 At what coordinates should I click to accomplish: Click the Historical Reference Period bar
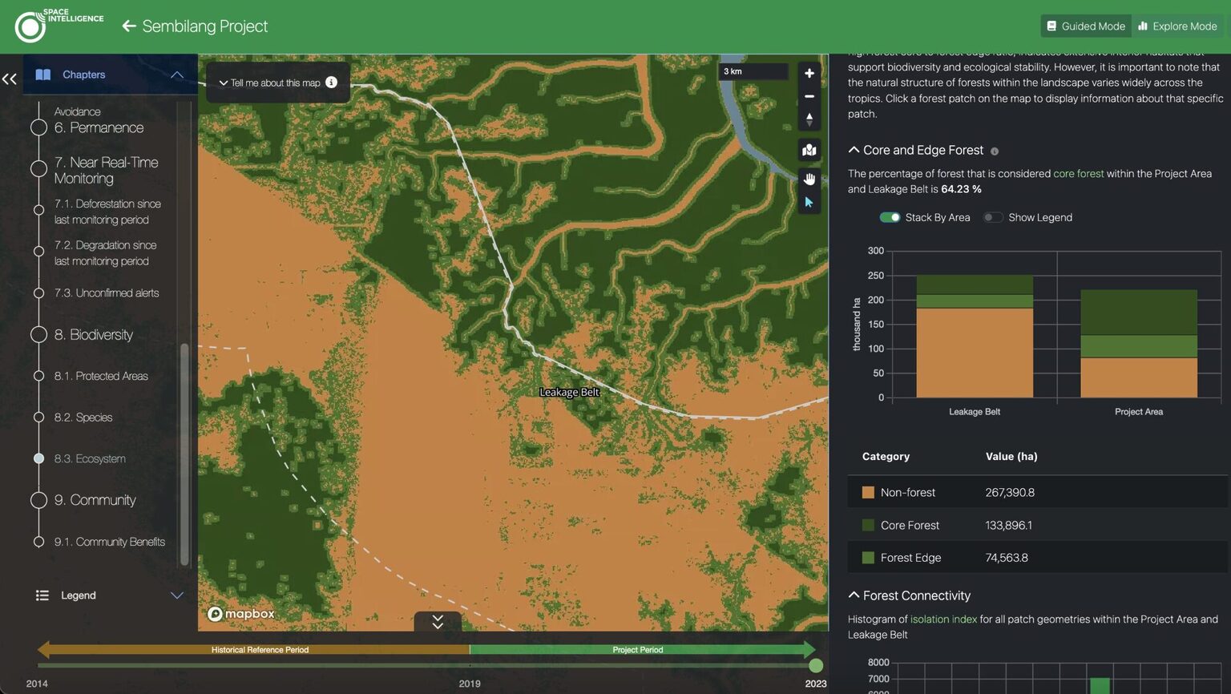[254, 650]
